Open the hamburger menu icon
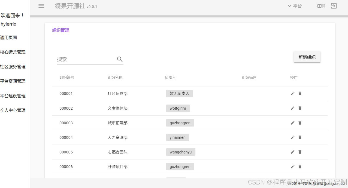Viewport: 348px width, 188px height. 41,6
